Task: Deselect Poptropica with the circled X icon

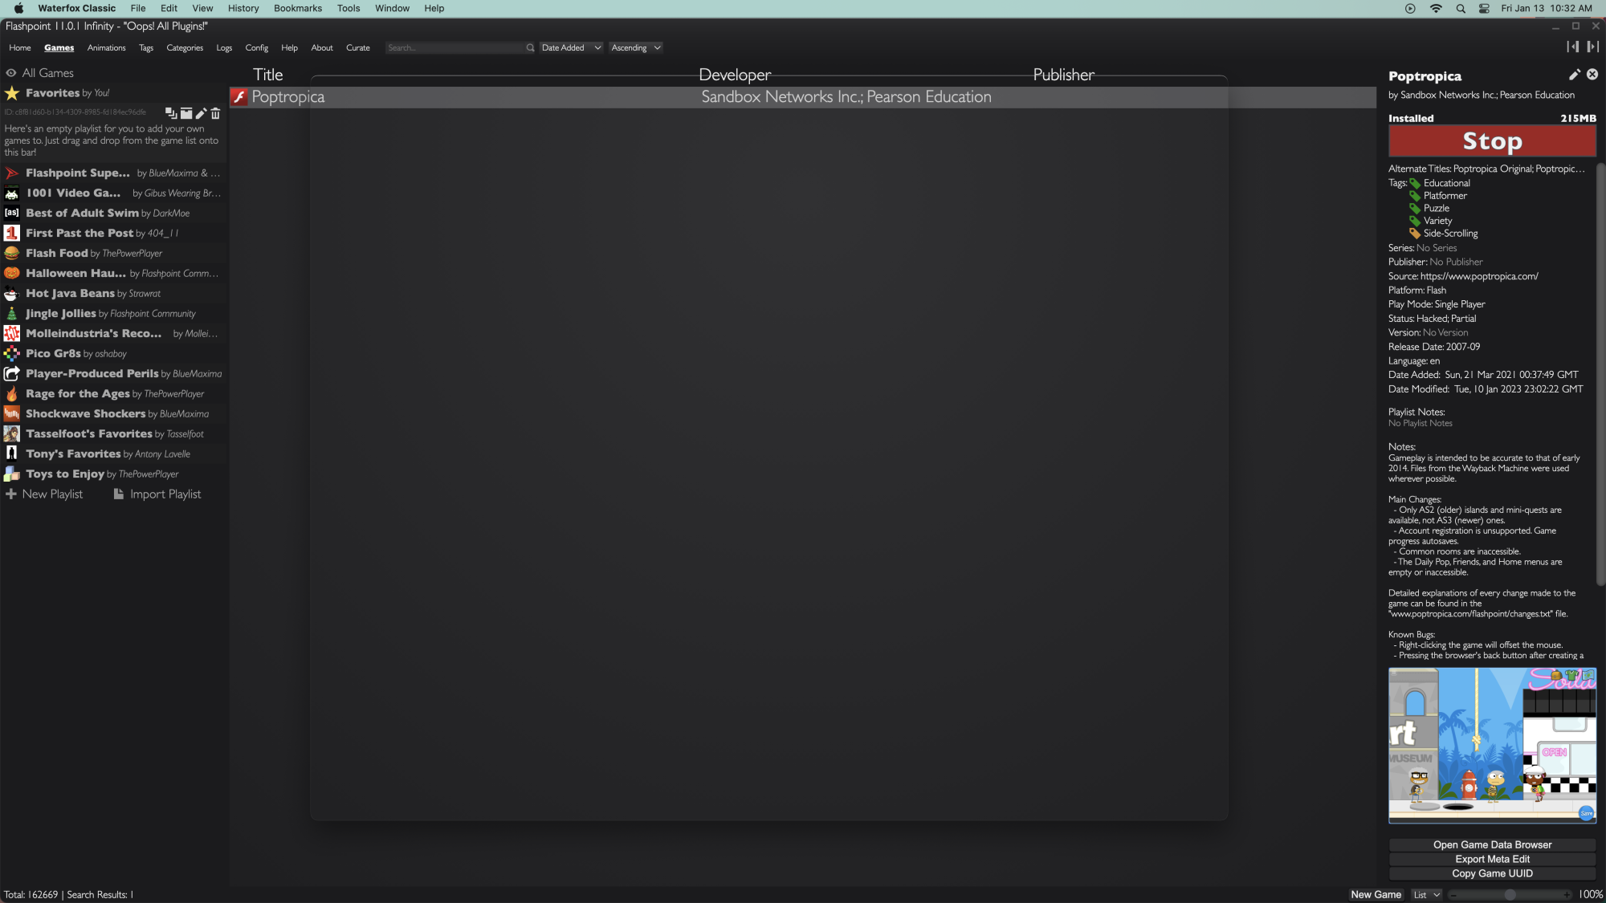Action: coord(1592,75)
